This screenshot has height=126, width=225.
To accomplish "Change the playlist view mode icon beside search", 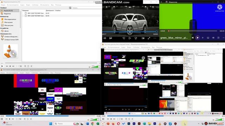I will coord(70,8).
